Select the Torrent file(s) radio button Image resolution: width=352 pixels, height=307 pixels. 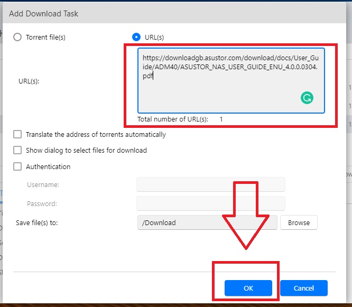point(17,37)
